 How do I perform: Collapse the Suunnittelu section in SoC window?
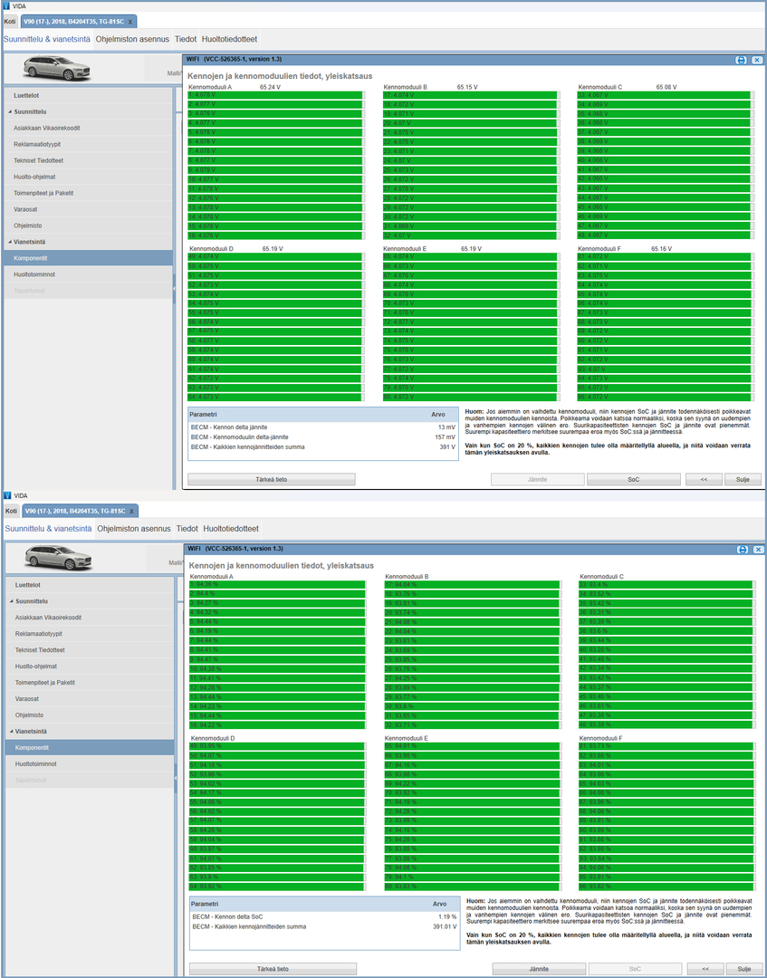pos(11,602)
